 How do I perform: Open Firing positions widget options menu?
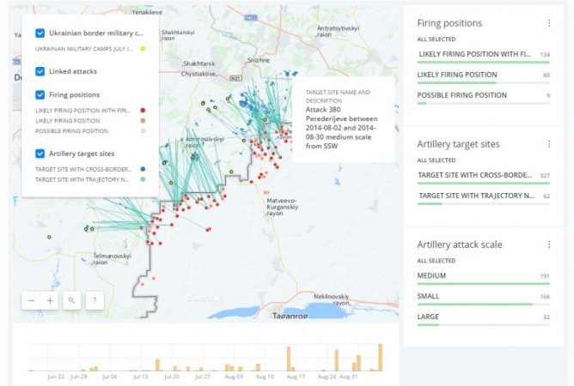(549, 23)
